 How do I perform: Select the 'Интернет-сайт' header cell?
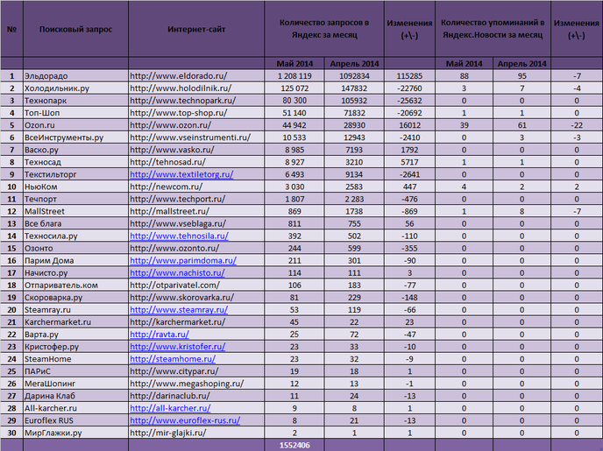pyautogui.click(x=196, y=29)
